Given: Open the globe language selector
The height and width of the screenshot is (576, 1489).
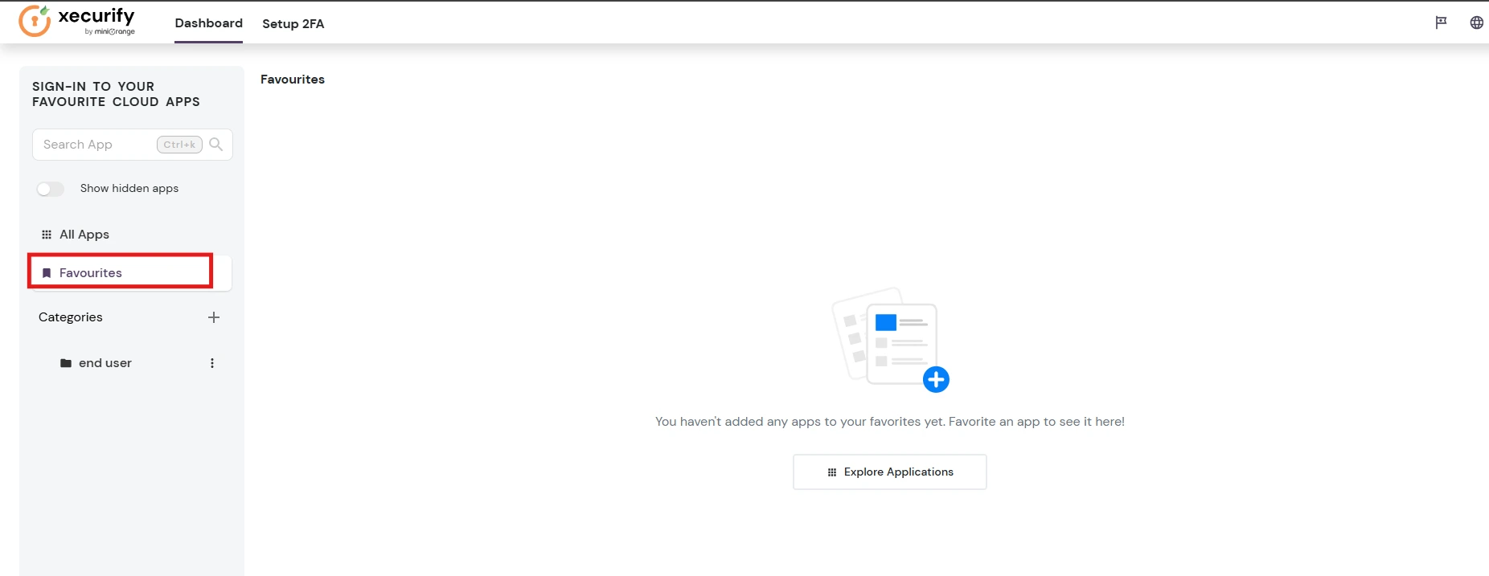Looking at the screenshot, I should [1476, 22].
